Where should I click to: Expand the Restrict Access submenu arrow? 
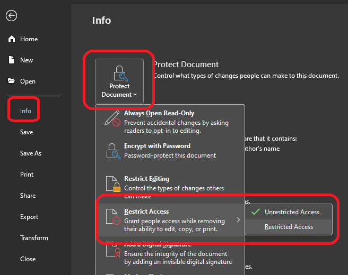pos(238,219)
